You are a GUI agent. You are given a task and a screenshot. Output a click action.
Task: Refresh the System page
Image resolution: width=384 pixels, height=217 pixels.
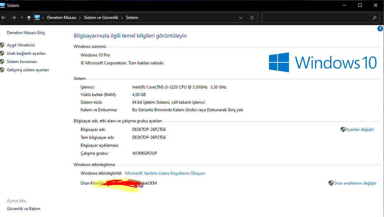[252, 18]
